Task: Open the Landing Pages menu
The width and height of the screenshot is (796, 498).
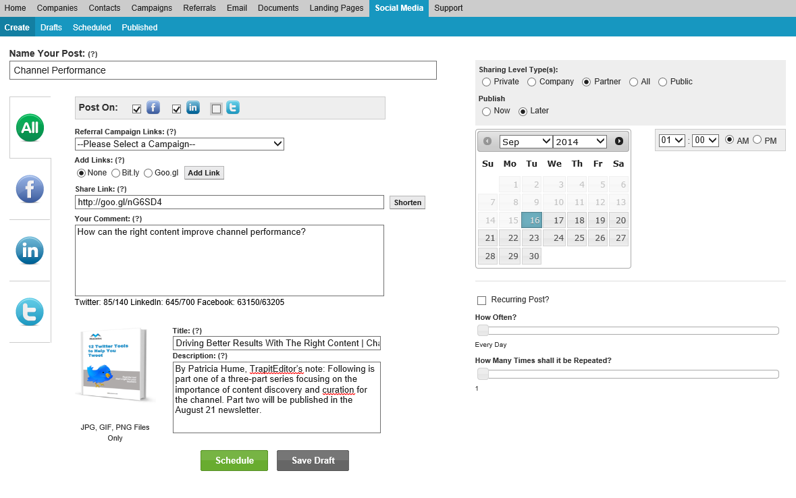Action: 337,8
